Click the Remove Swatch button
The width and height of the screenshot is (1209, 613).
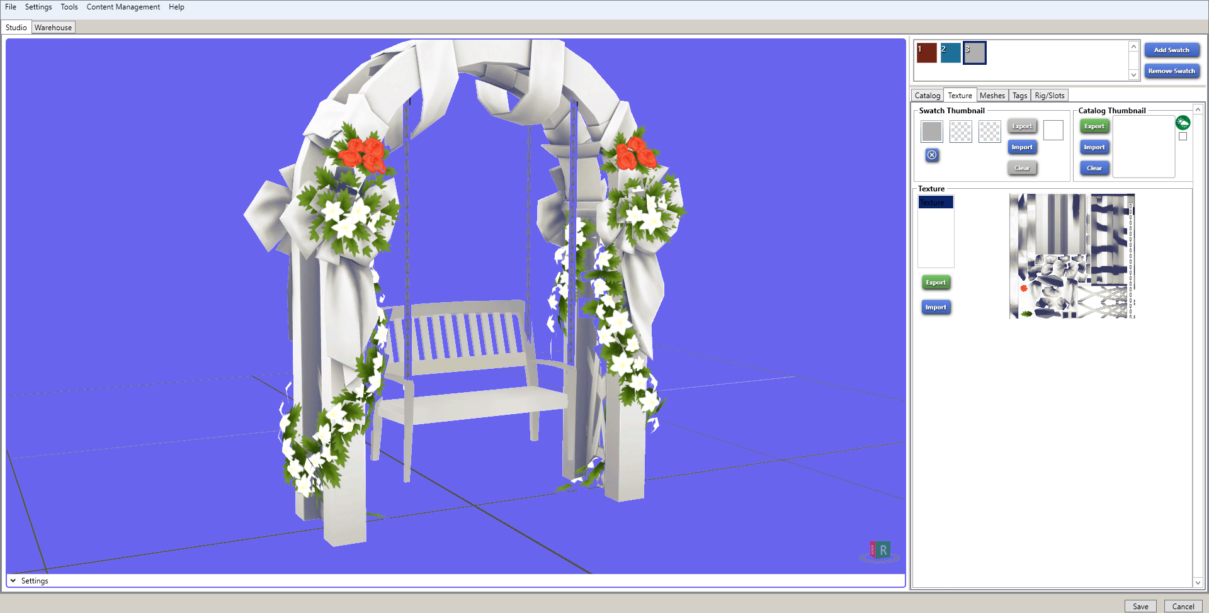tap(1172, 71)
